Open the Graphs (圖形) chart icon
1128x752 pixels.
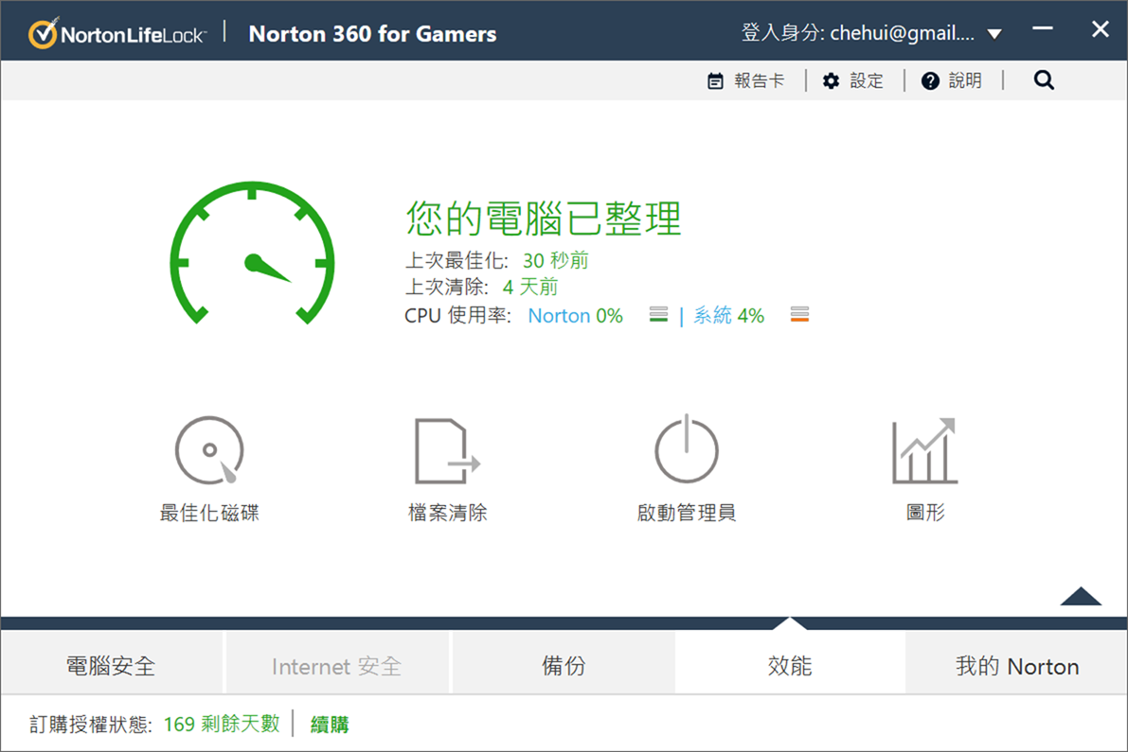tap(924, 451)
